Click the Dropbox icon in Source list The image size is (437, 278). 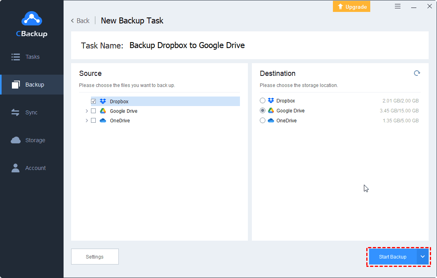tap(103, 101)
